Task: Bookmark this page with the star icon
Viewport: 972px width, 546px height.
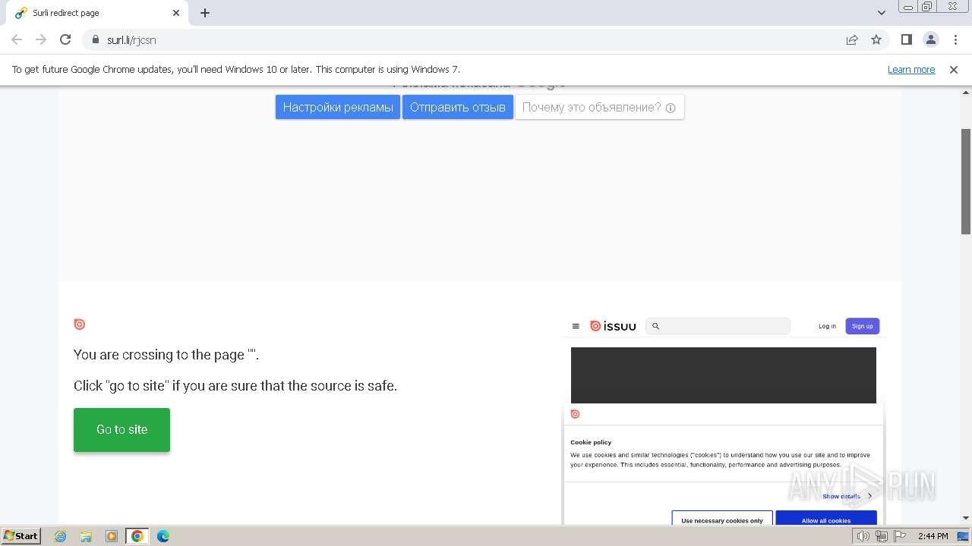Action: pyautogui.click(x=876, y=39)
